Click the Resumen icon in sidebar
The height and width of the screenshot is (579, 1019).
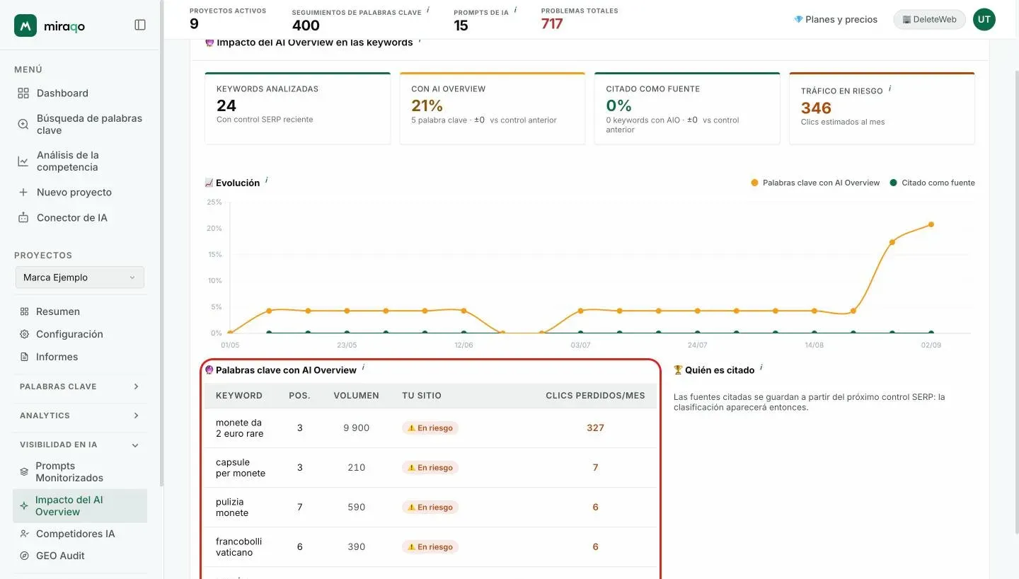[x=24, y=311]
